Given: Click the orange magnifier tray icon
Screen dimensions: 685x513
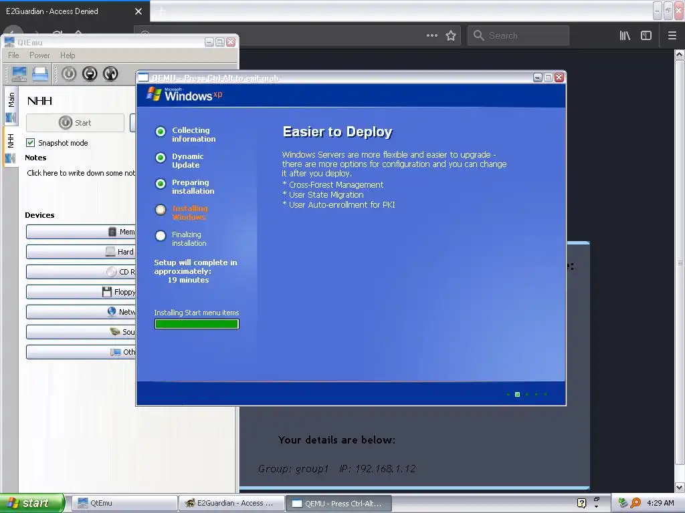Looking at the screenshot, I should (635, 503).
